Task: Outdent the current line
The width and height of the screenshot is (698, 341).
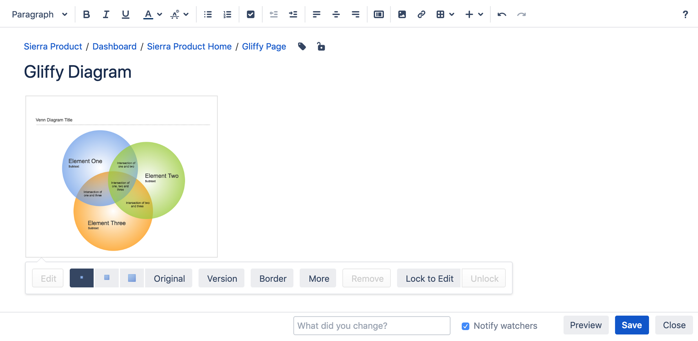Action: [x=274, y=14]
